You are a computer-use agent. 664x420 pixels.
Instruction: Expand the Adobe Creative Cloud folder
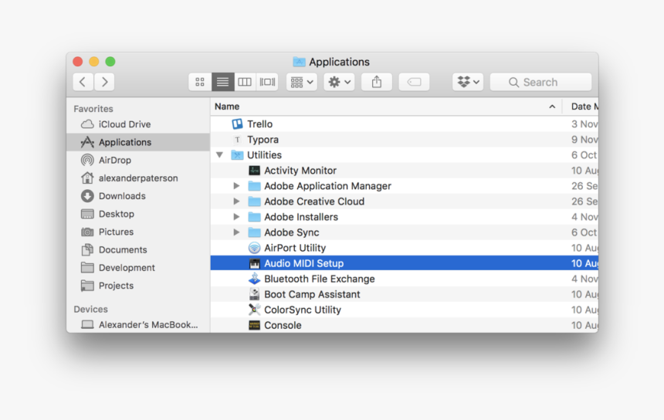coord(236,202)
